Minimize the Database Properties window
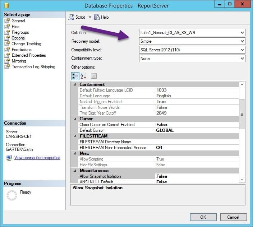The image size is (253, 227). pos(220,4)
